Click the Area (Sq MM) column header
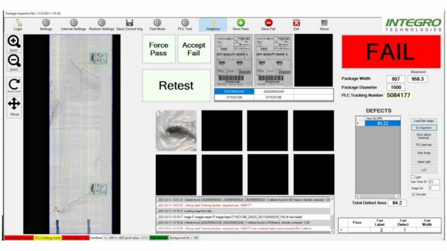The height and width of the screenshot is (251, 447). coord(382,118)
